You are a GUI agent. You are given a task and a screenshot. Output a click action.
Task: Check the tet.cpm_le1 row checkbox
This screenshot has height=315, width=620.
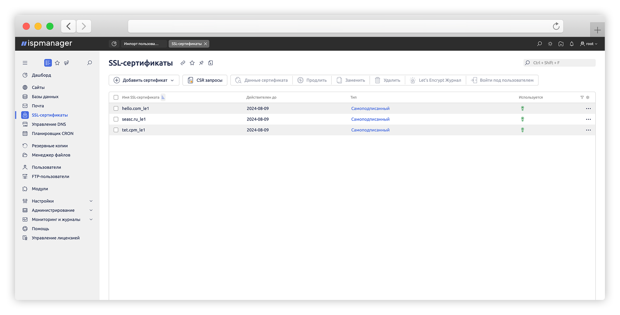coord(116,130)
